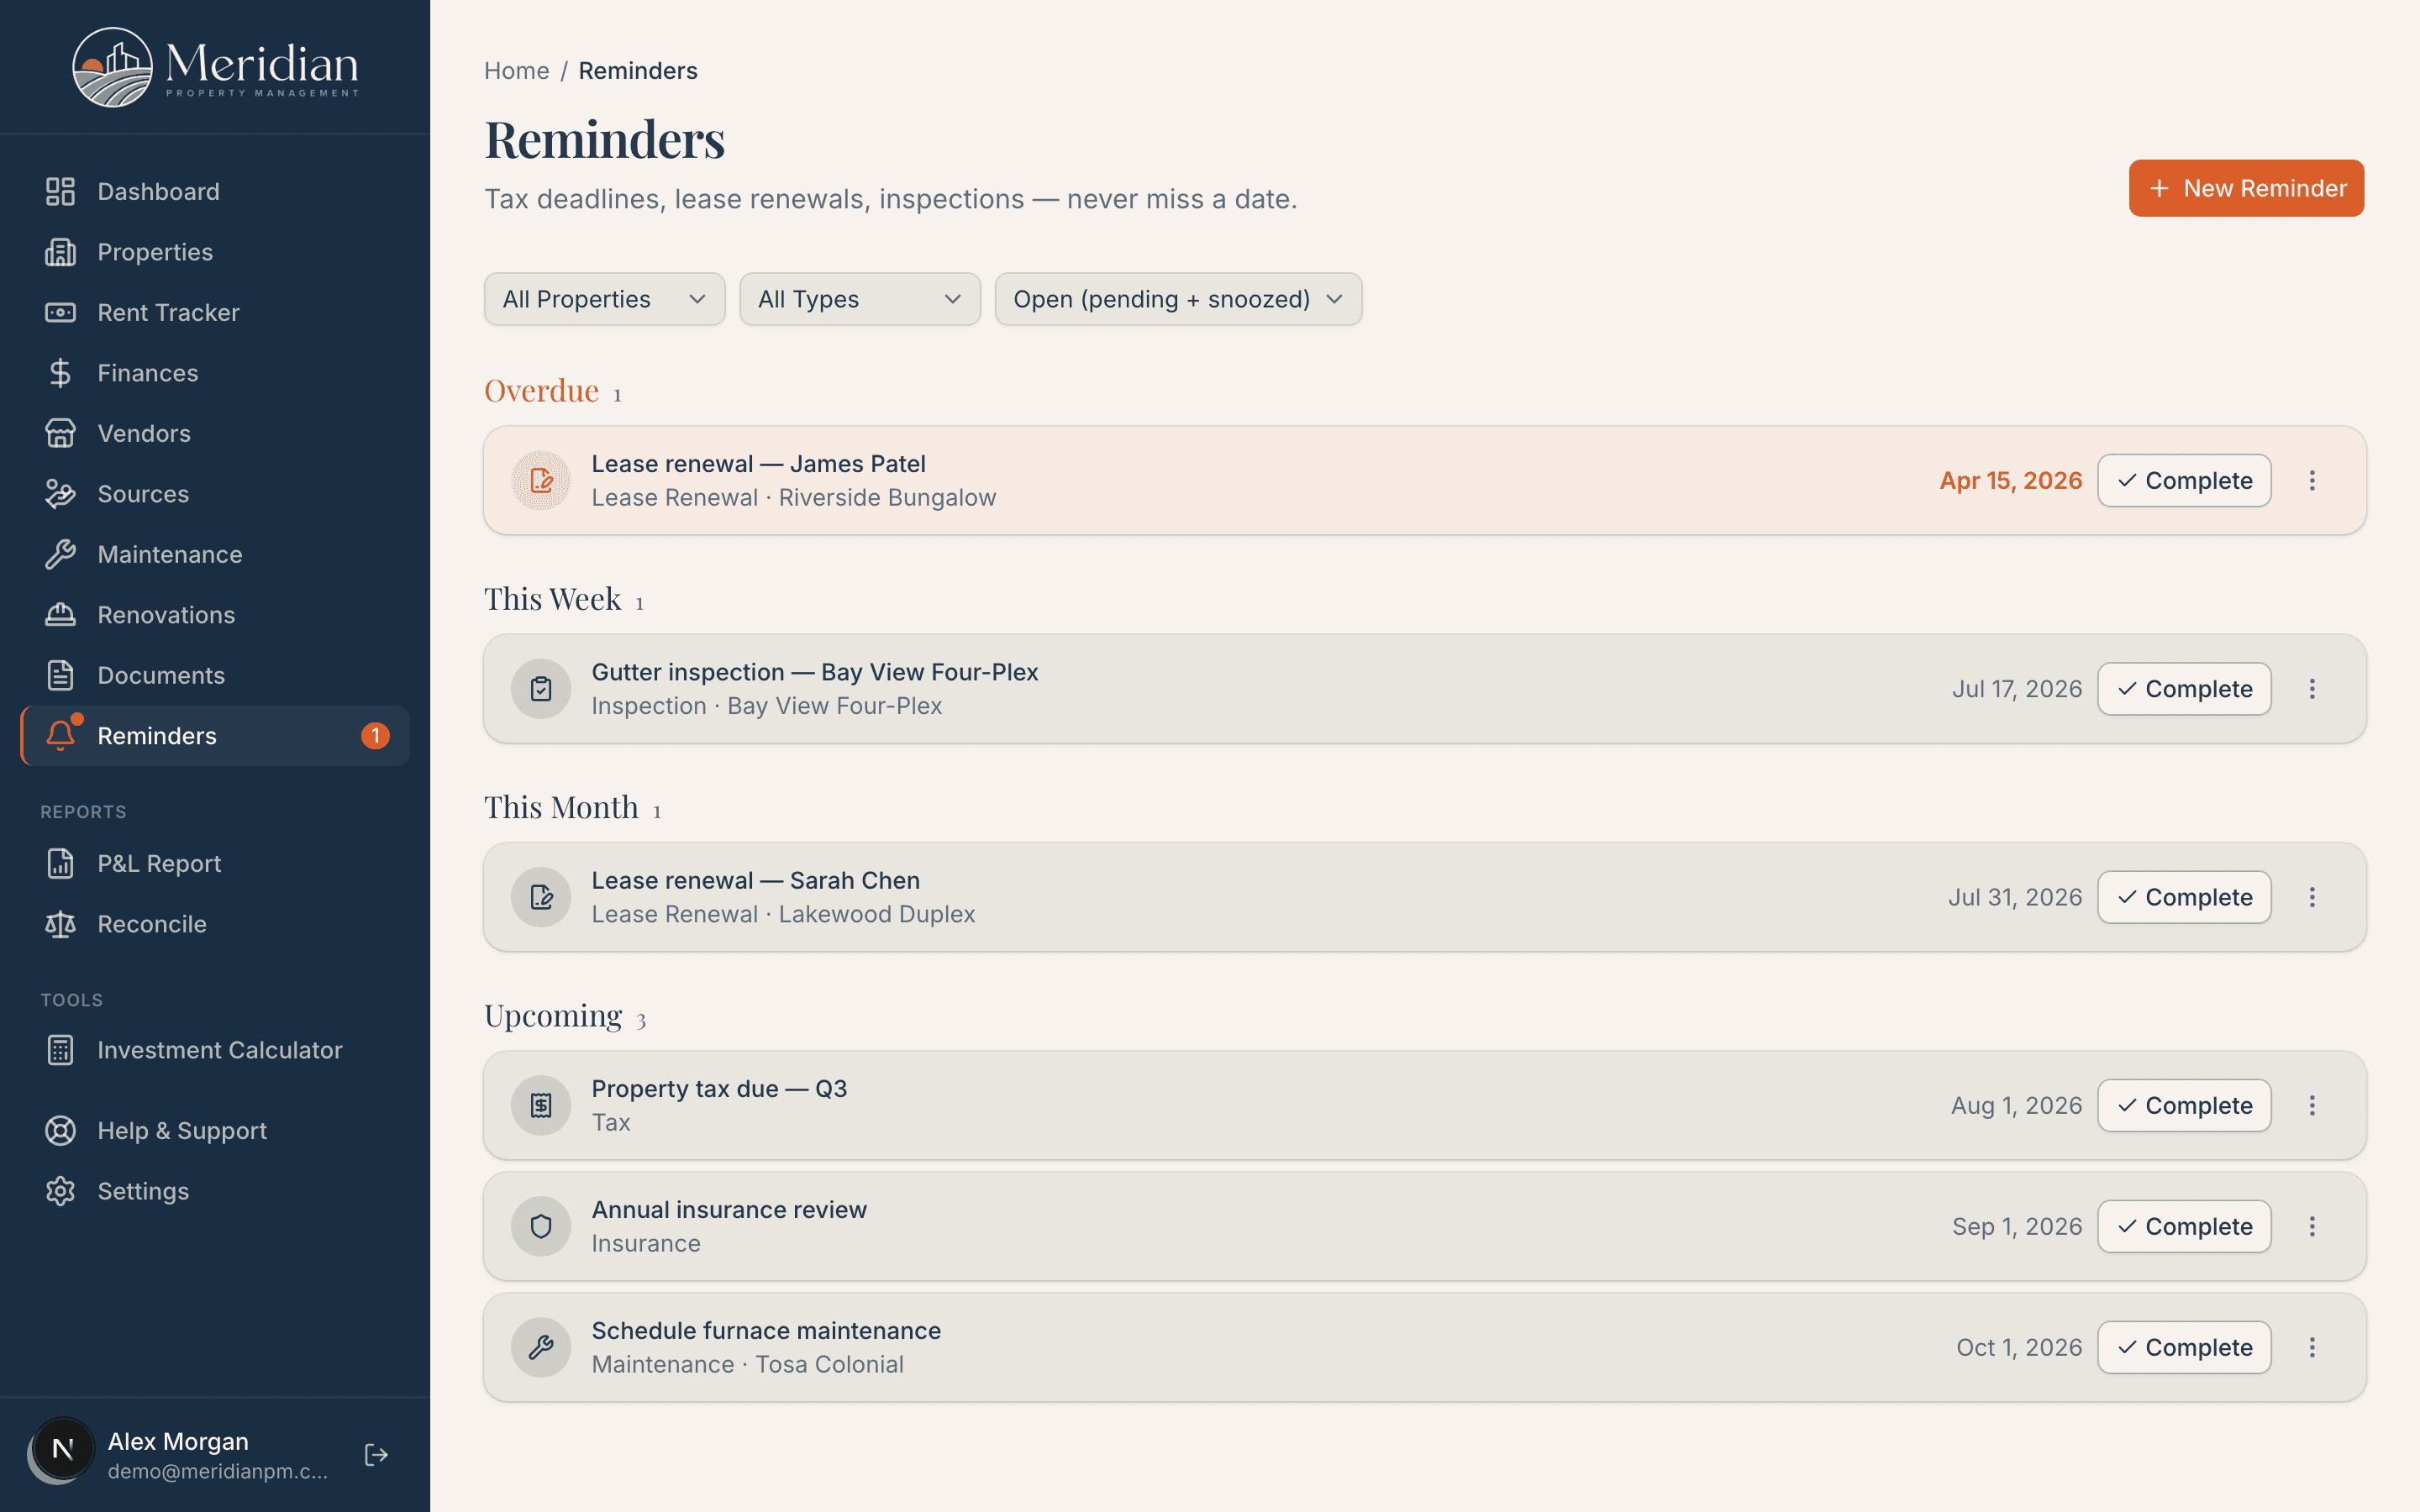Image resolution: width=2420 pixels, height=1512 pixels.
Task: Open the three-dot menu for the Sarah Chen renewal
Action: (2312, 897)
